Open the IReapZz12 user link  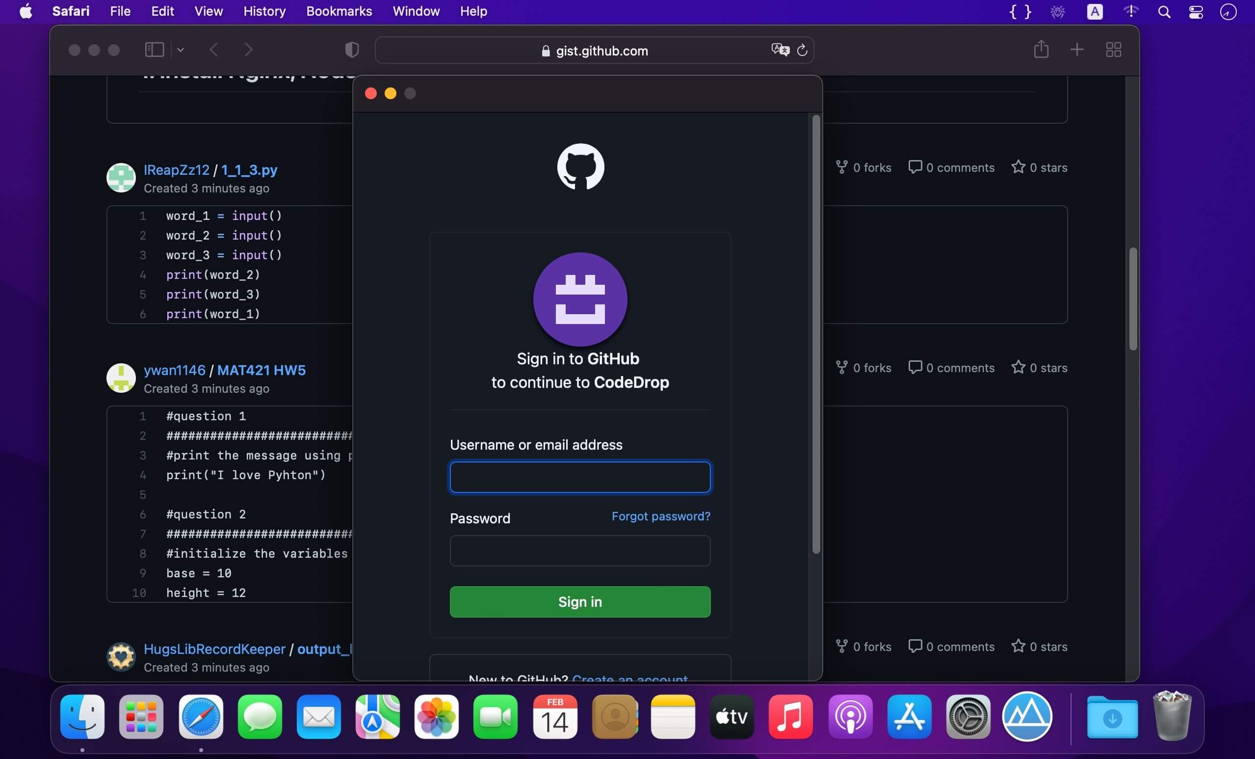click(177, 170)
